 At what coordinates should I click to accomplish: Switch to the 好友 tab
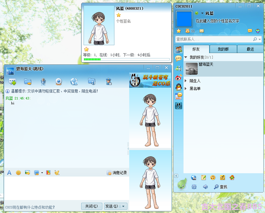pyautogui.click(x=196, y=49)
